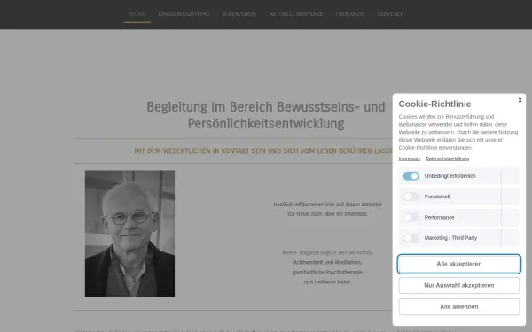Image resolution: width=532 pixels, height=332 pixels.
Task: Select Supervision in the navigation
Action: point(239,14)
